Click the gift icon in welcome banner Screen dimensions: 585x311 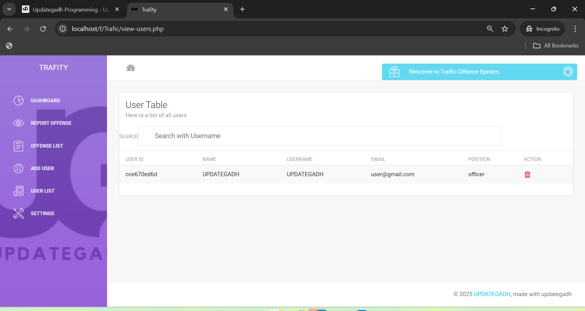click(x=394, y=72)
